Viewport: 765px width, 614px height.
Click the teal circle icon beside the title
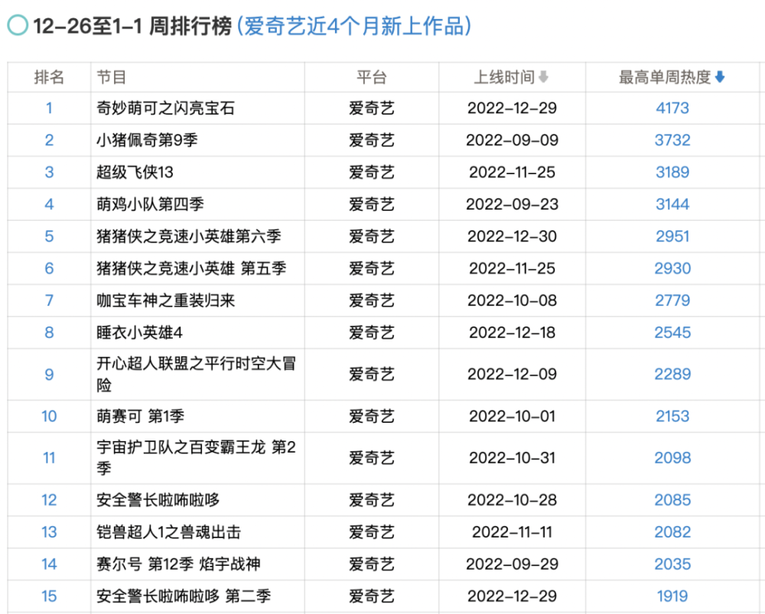tap(18, 25)
